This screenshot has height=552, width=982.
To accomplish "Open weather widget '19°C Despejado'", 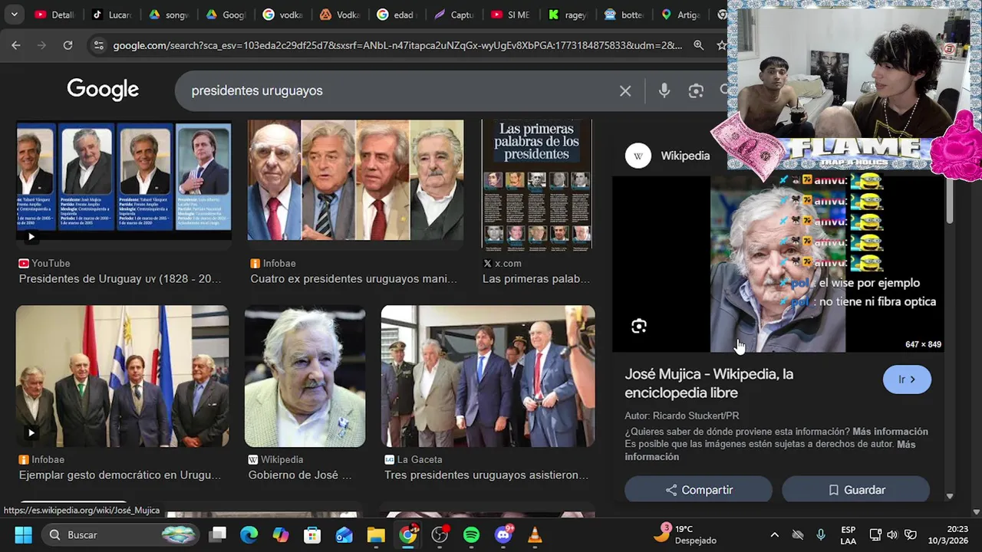I will (685, 534).
